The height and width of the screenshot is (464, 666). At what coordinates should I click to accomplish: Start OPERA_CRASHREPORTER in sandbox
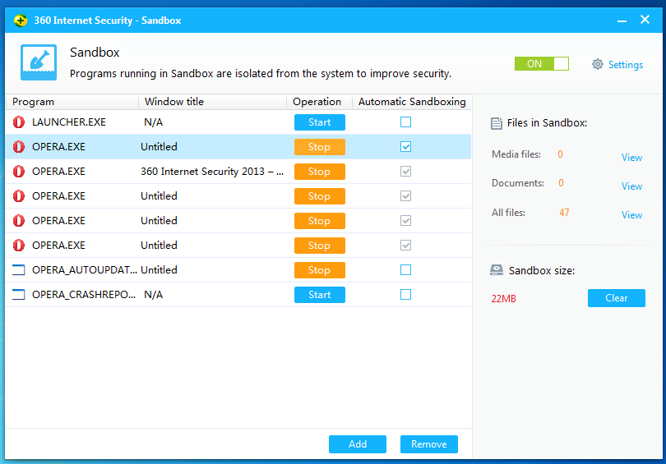(319, 294)
